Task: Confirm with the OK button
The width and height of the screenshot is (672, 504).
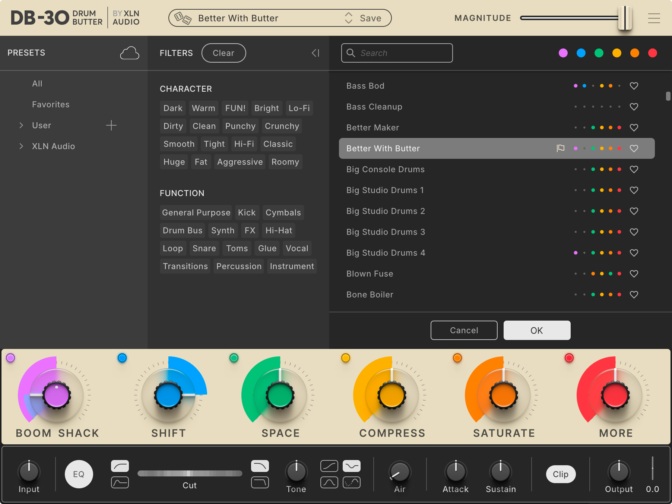Action: click(x=537, y=330)
